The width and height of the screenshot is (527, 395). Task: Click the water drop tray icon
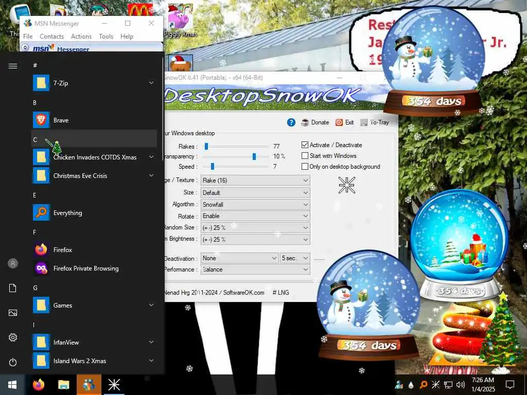point(411,385)
